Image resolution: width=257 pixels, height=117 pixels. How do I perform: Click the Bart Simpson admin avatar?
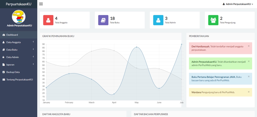pos(18,17)
